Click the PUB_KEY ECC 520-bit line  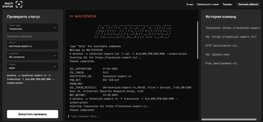(94, 80)
